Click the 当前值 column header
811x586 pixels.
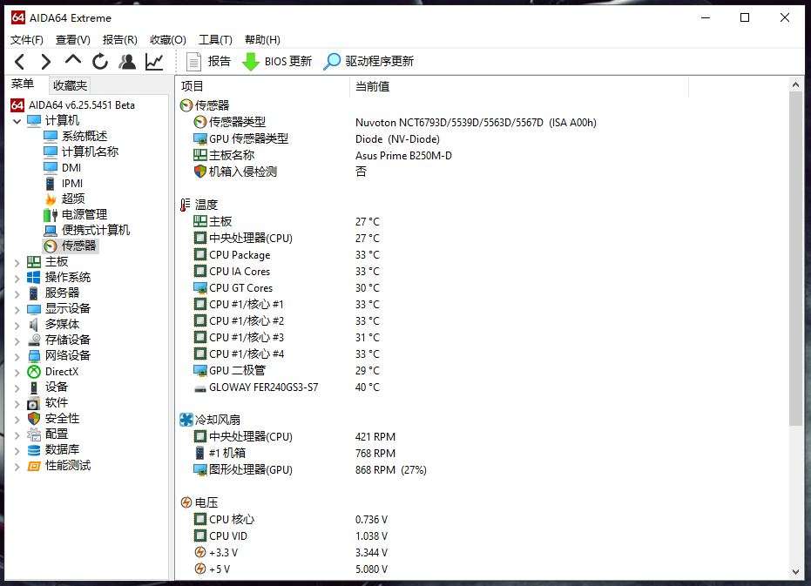point(519,86)
